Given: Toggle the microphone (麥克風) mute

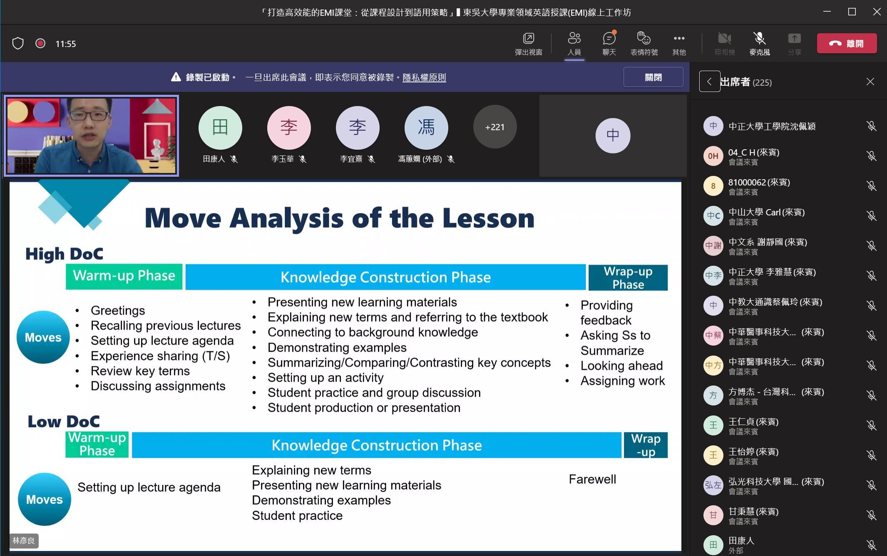Looking at the screenshot, I should pos(760,44).
